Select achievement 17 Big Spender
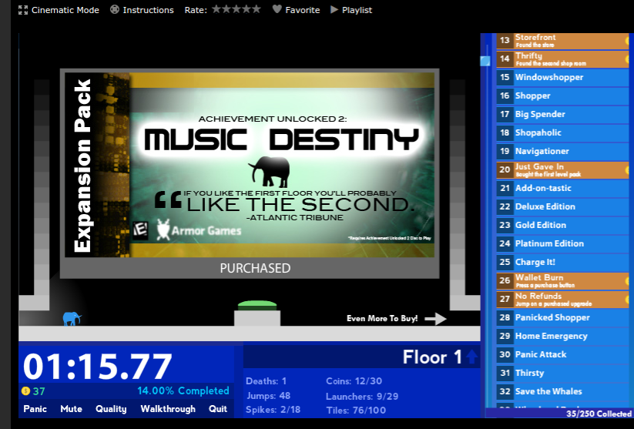Screen dimensions: 634x429 point(562,115)
